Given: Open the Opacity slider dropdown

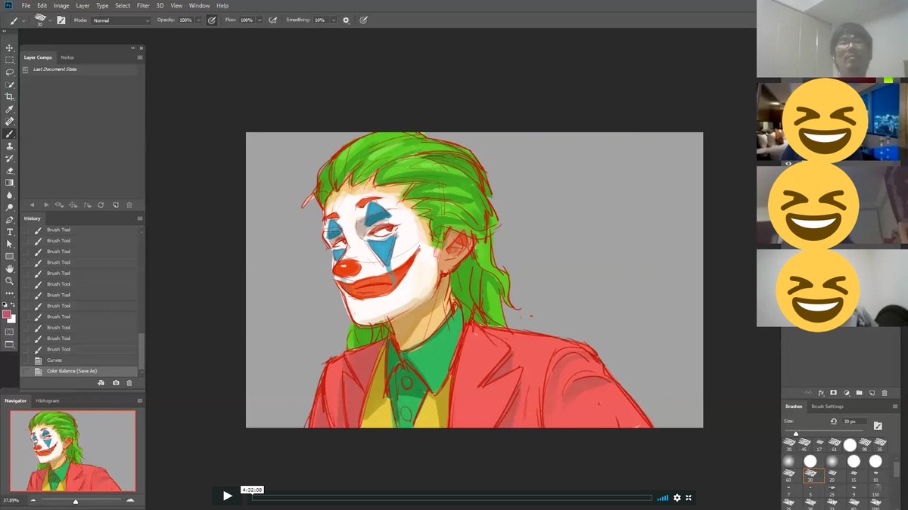Looking at the screenshot, I should (x=199, y=20).
